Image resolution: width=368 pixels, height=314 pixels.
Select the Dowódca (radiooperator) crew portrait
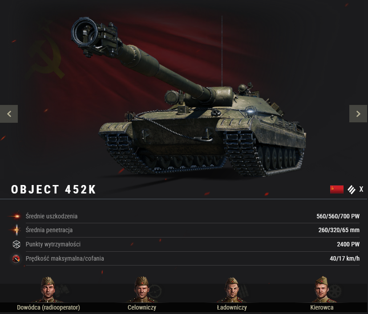[49, 290]
